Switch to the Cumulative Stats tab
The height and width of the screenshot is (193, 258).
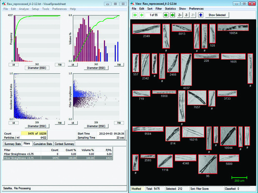pos(43,143)
